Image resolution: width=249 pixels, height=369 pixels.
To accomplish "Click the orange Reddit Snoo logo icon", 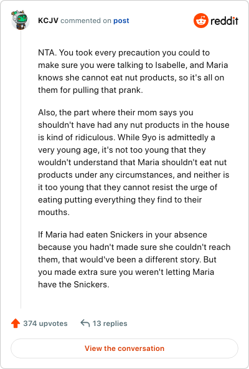I will (201, 21).
